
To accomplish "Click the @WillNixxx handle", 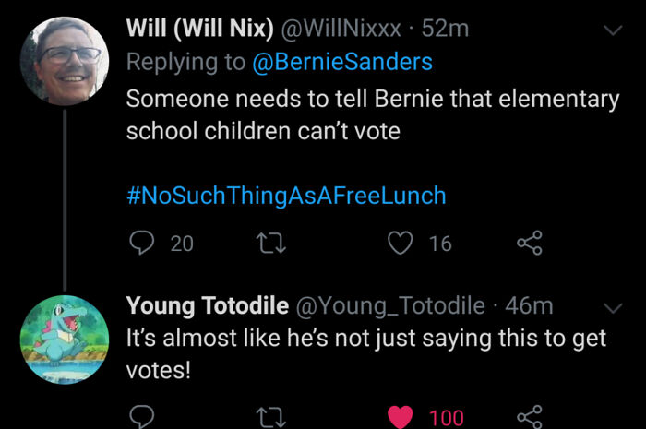I will pos(341,30).
